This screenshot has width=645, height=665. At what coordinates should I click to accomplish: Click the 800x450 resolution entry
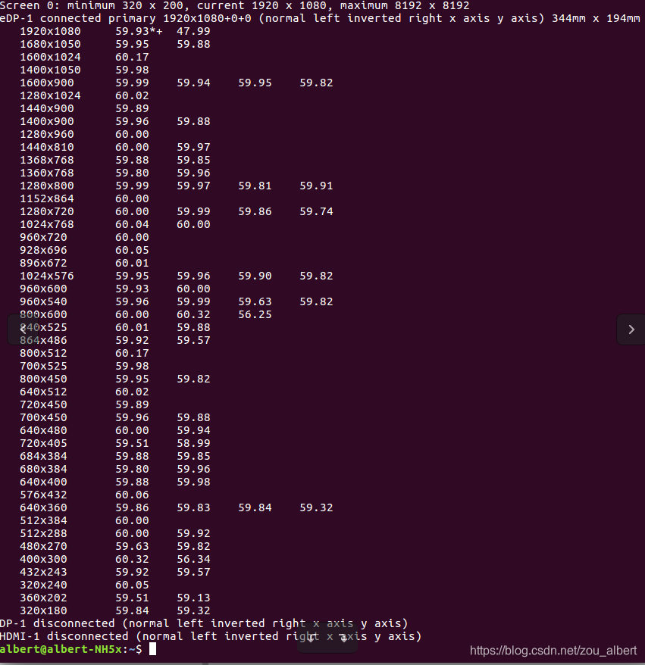(x=43, y=379)
